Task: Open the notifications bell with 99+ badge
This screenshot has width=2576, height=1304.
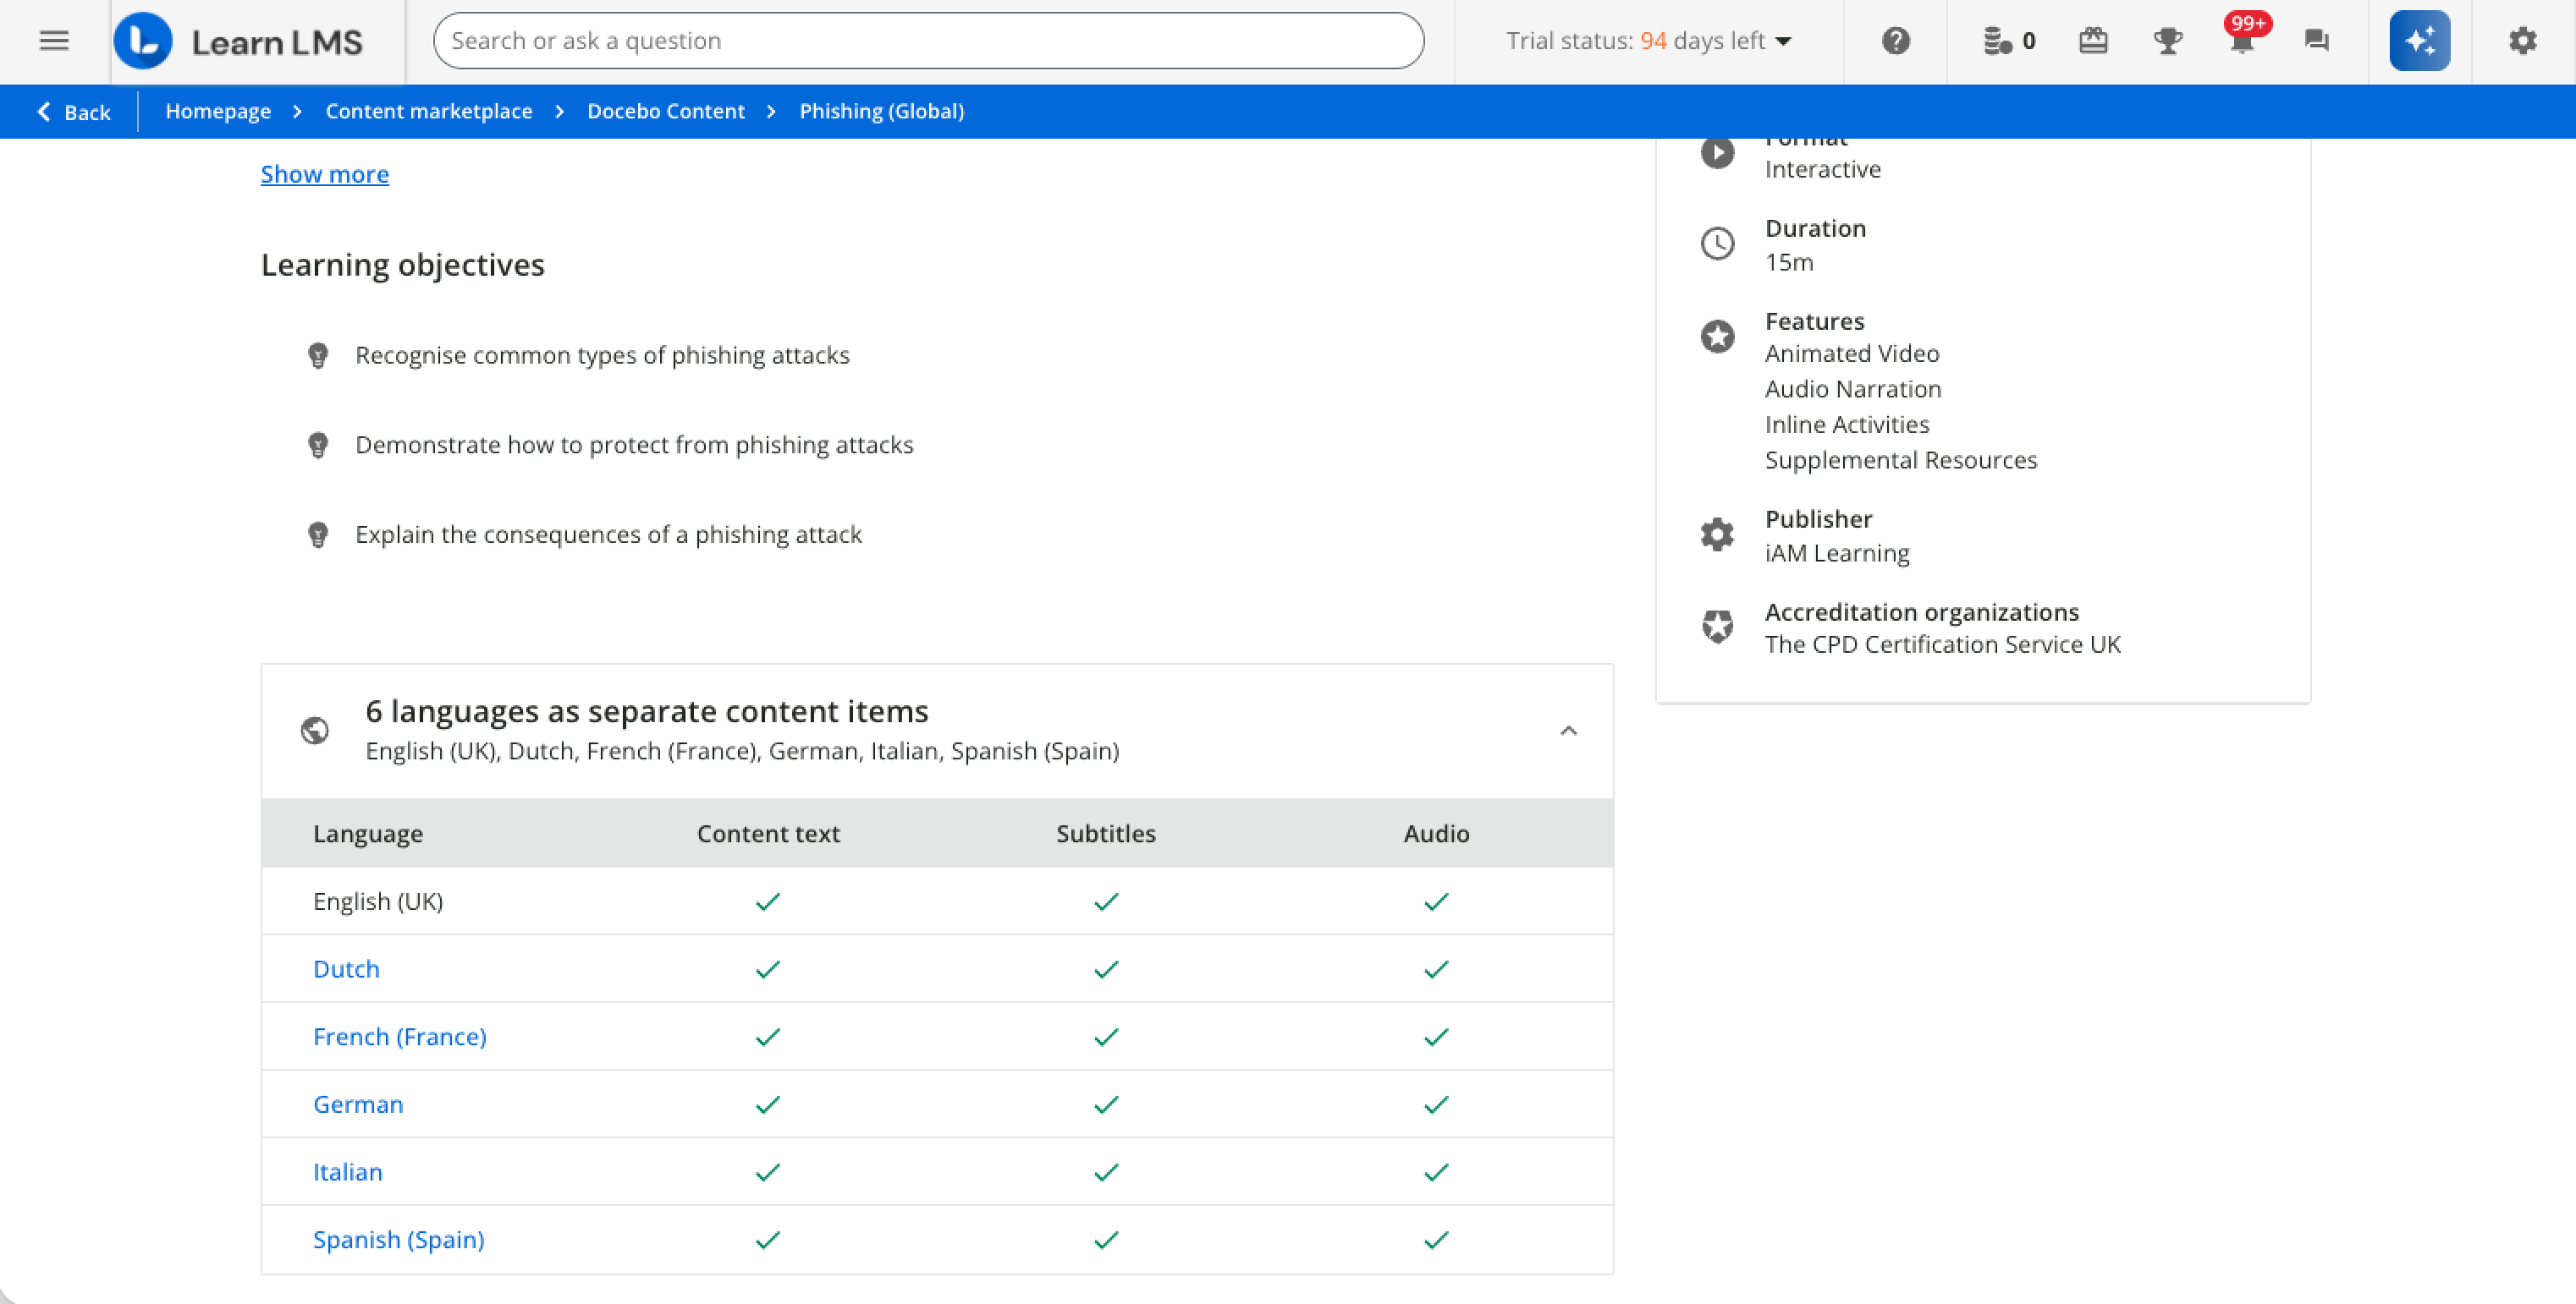Action: pos(2242,41)
